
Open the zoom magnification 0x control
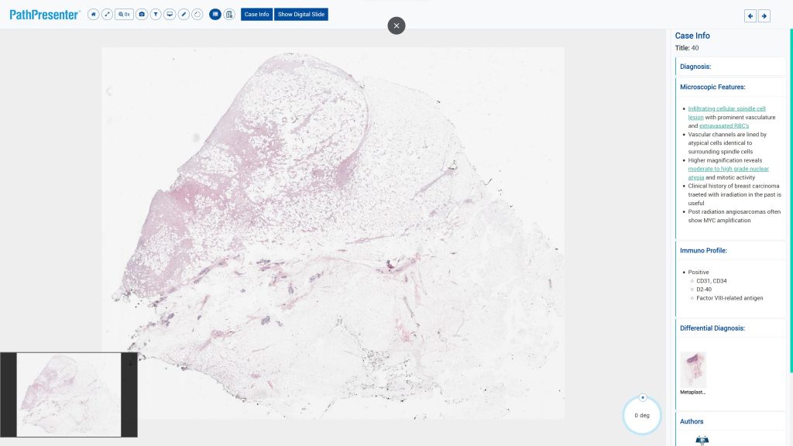[125, 15]
